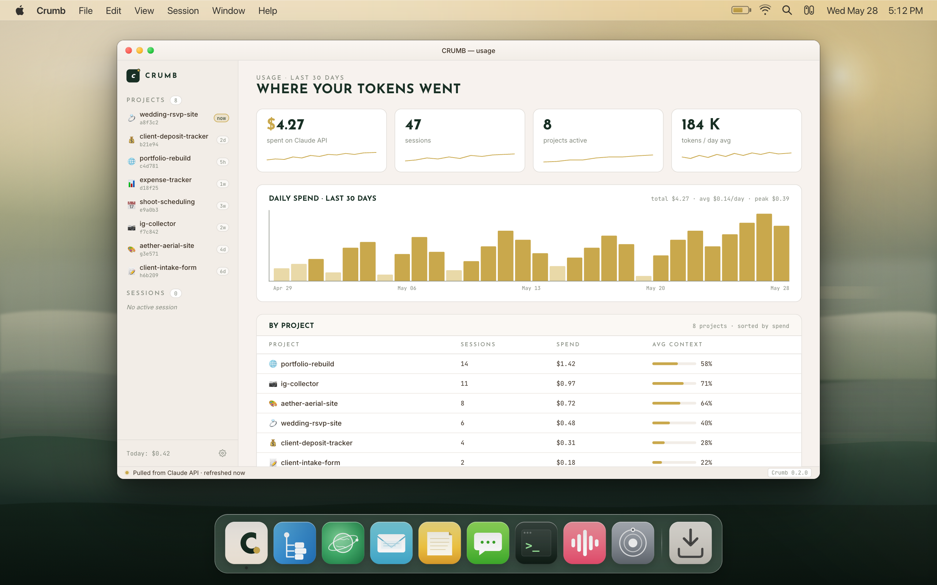The image size is (937, 585).
Task: Select portfolio-rebuild project in sidebar
Action: pos(178,162)
